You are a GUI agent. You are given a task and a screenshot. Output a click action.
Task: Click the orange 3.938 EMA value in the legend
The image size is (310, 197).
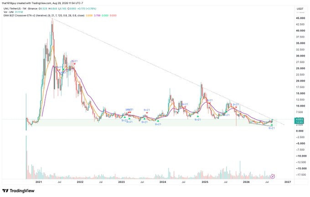(x=89, y=16)
